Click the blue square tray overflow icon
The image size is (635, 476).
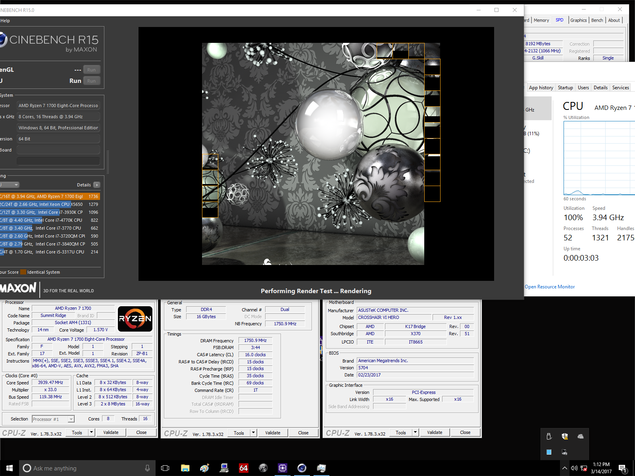tap(549, 452)
